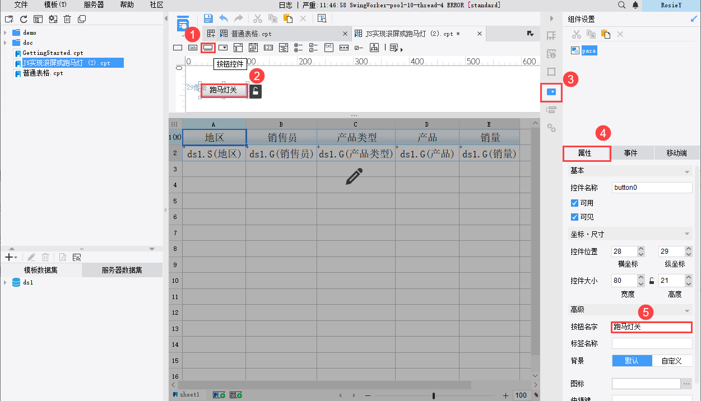
Task: Switch to the 属性 tab
Action: coord(586,153)
